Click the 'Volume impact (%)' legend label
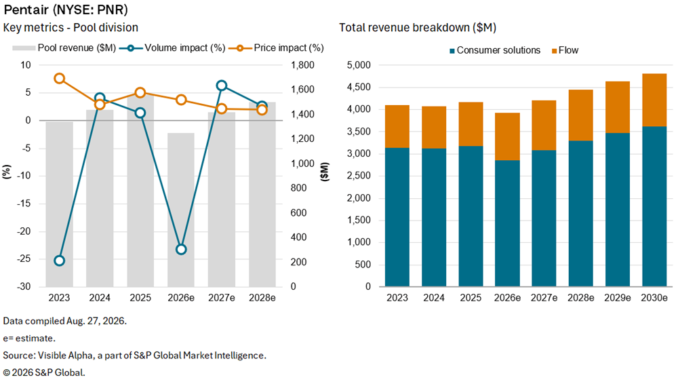 [x=185, y=48]
